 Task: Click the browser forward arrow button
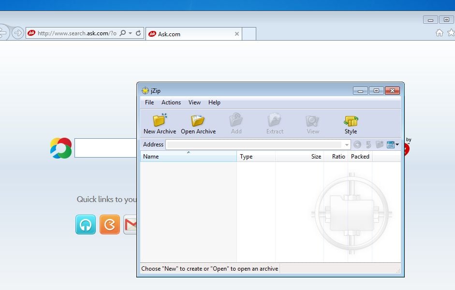tap(18, 33)
